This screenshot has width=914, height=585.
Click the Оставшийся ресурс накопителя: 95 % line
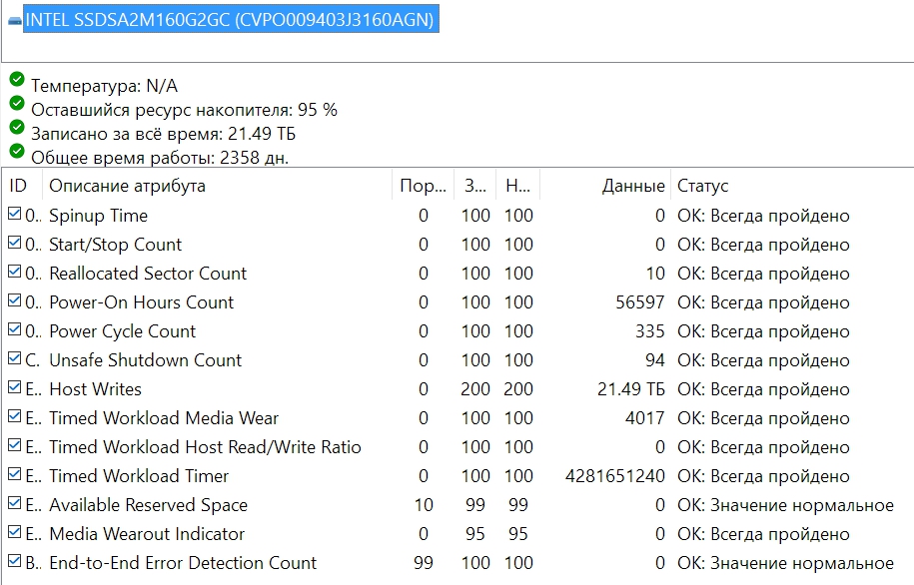[x=184, y=110]
